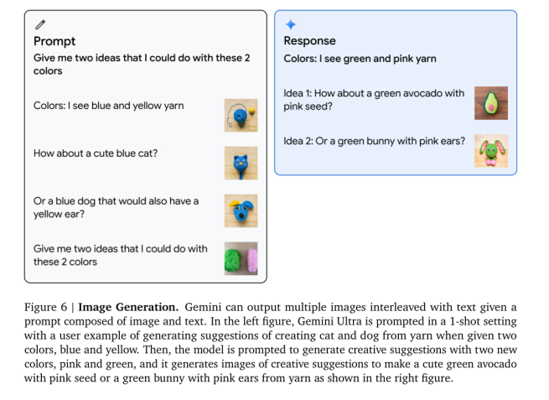This screenshot has width=549, height=400.
Task: Click the bold prompt text under Prompt heading
Action: (141, 65)
